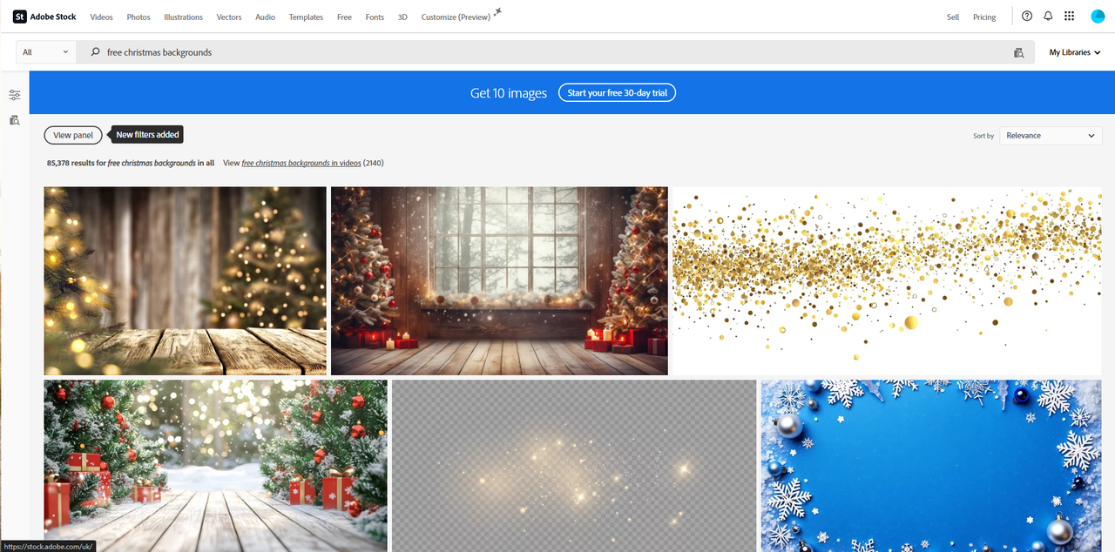Open the Help question mark icon
The image size is (1115, 552).
[1026, 16]
